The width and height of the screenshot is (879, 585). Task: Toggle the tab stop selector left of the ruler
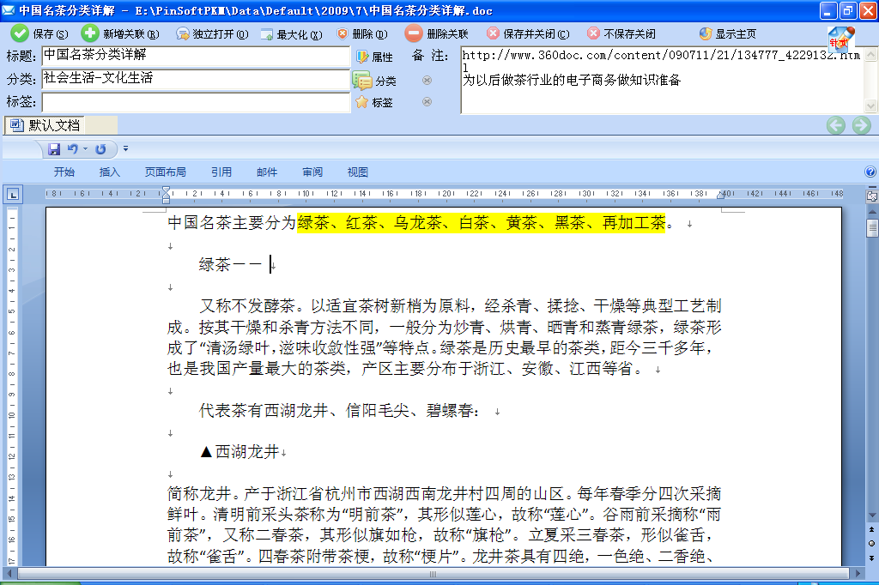click(x=12, y=195)
